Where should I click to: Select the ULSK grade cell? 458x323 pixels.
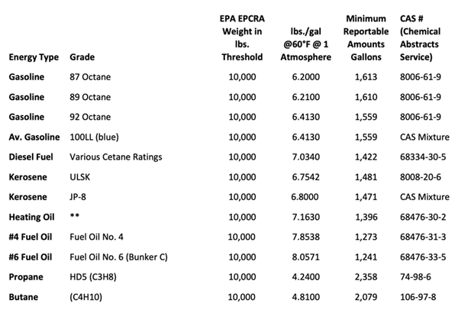tap(80, 176)
